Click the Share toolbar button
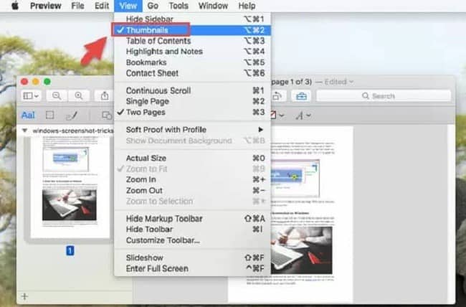Screen dimensions: 466x307 click(105, 96)
